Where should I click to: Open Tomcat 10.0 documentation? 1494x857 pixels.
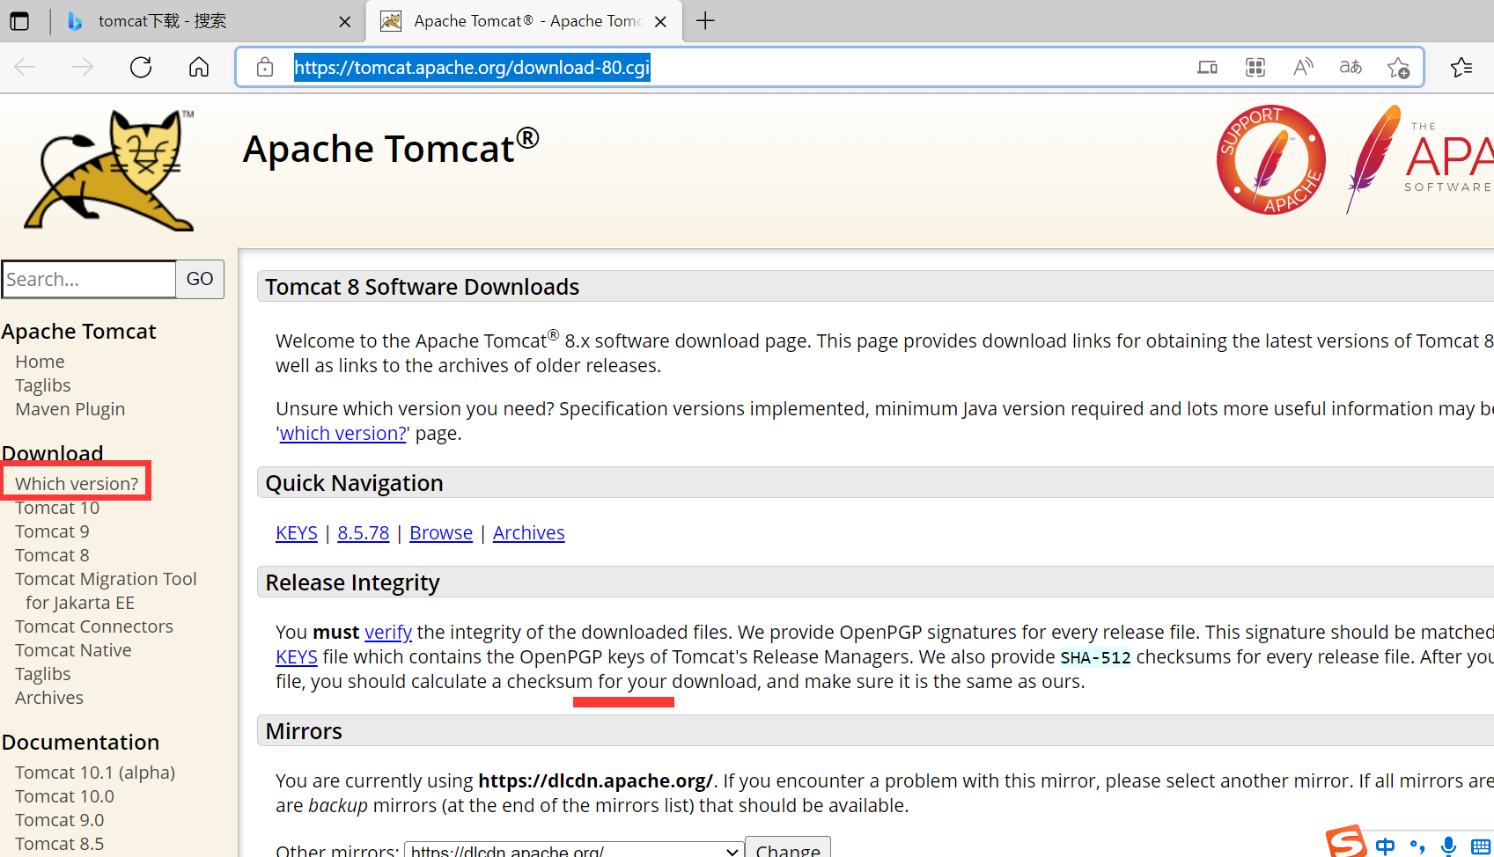(x=64, y=796)
